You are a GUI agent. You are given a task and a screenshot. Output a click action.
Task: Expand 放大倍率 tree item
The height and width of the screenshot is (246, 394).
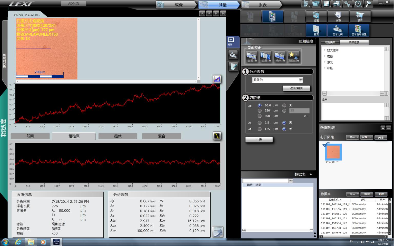(x=325, y=50)
